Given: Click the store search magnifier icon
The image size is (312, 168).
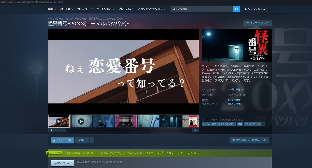Looking at the screenshot, I should pyautogui.click(x=236, y=9).
